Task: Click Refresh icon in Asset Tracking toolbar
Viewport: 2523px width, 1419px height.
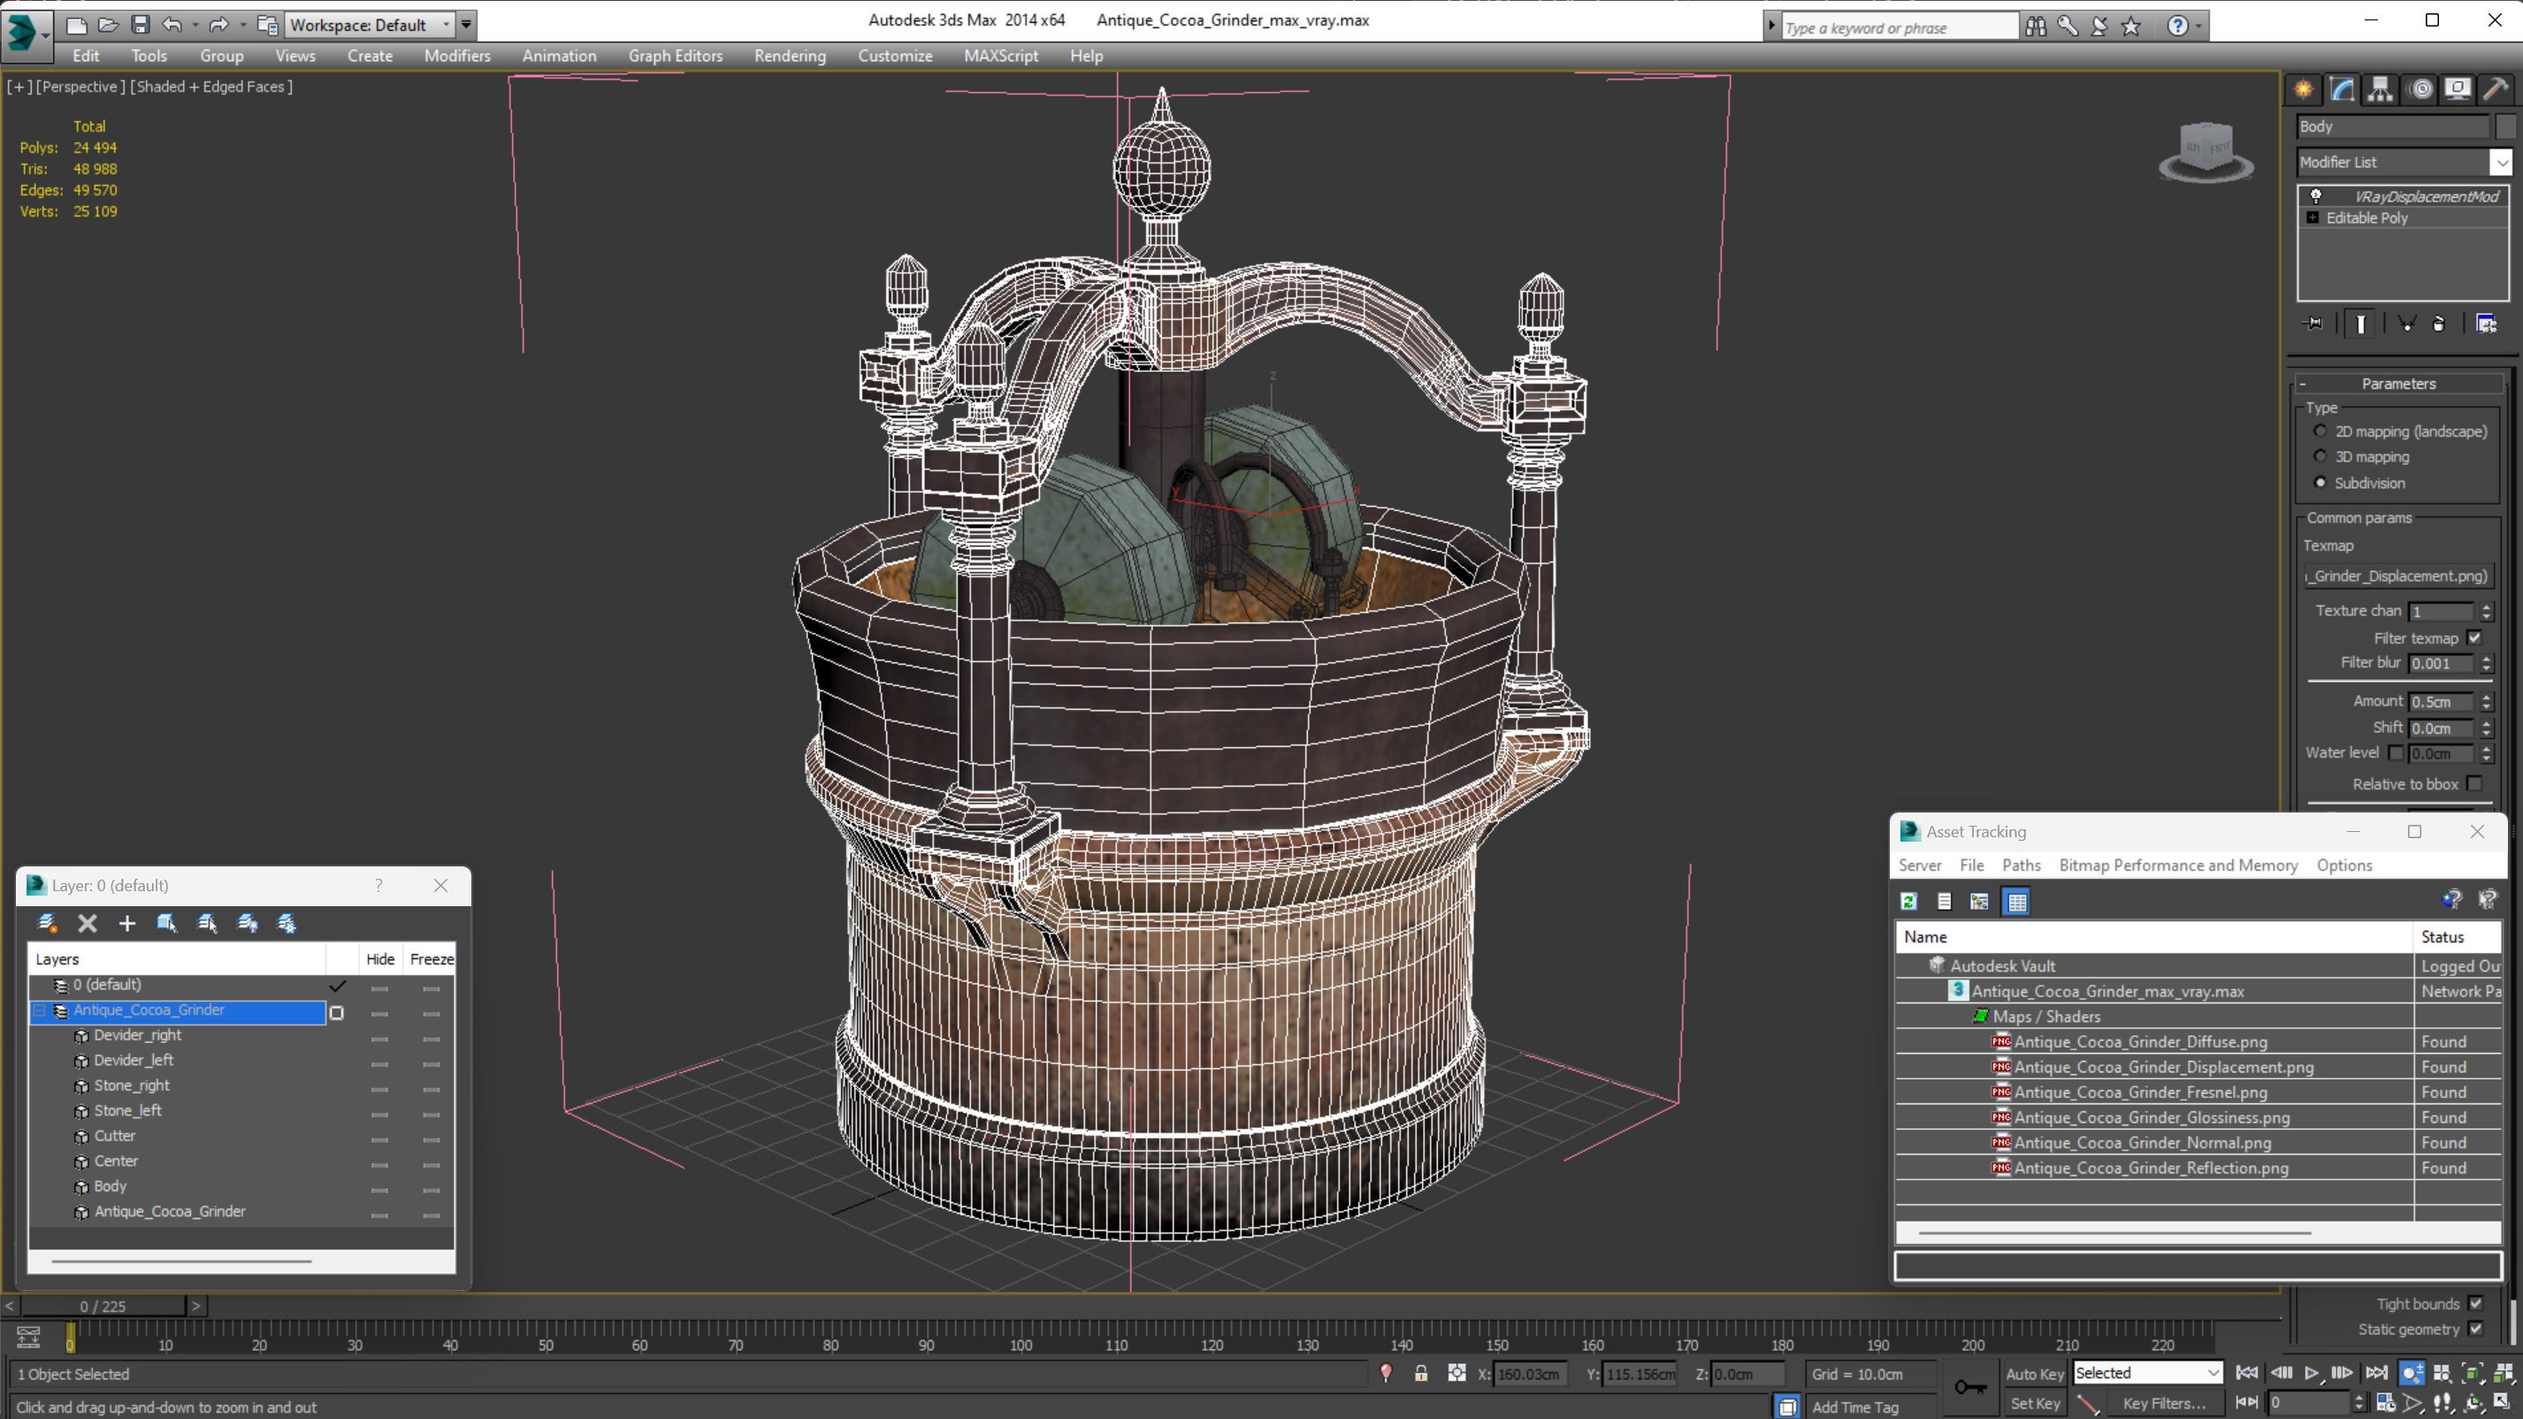Action: pyautogui.click(x=1909, y=901)
